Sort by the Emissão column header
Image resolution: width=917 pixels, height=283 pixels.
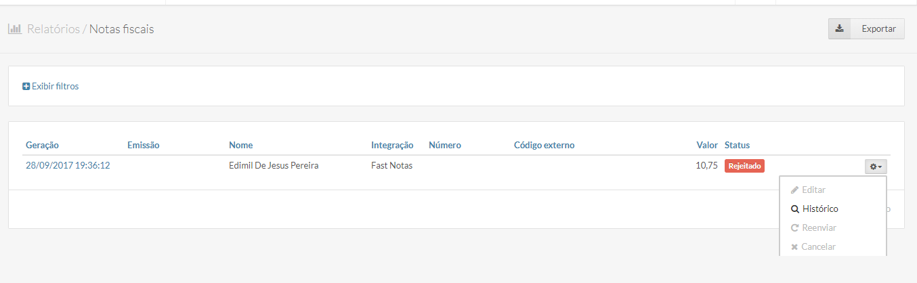[x=143, y=145]
